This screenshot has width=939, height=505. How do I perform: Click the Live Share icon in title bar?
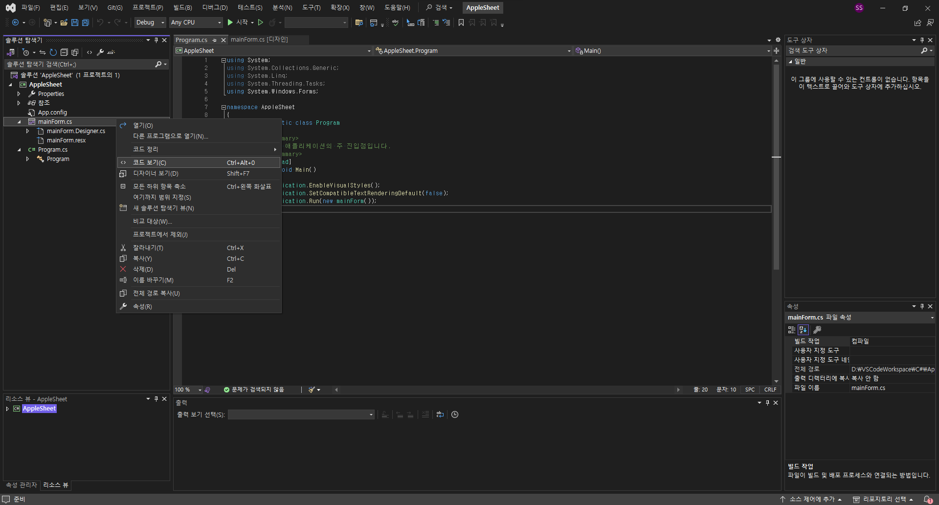(917, 23)
